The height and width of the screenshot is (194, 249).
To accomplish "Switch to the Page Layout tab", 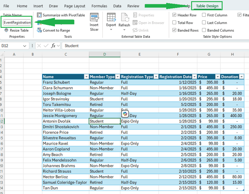I will [75, 6].
